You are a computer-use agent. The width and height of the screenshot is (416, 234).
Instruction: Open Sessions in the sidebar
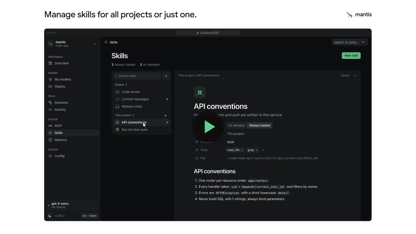(x=72, y=103)
